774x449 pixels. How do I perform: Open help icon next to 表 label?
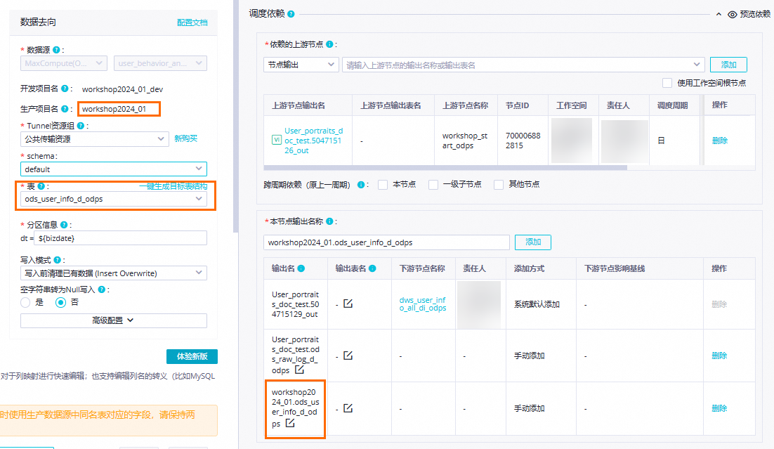click(x=41, y=186)
